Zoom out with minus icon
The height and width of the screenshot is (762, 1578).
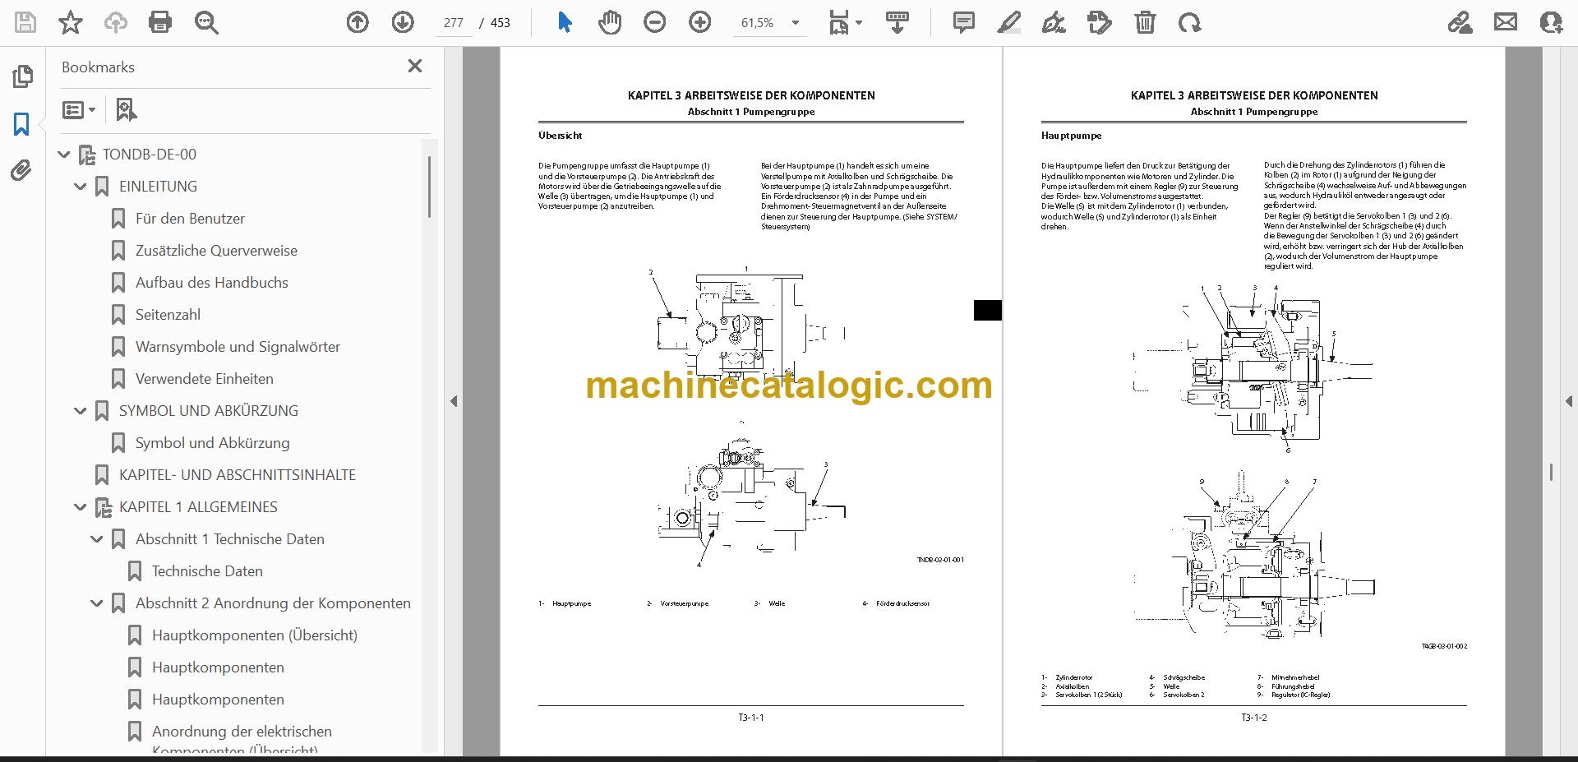655,22
